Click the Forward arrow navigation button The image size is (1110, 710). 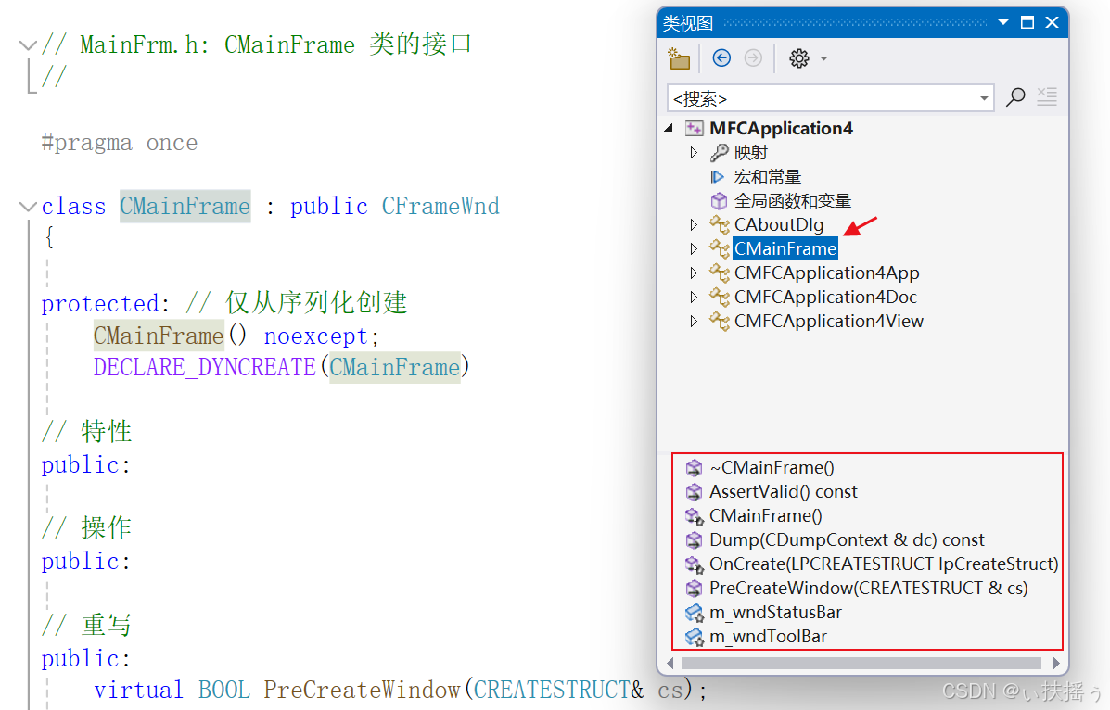(753, 58)
